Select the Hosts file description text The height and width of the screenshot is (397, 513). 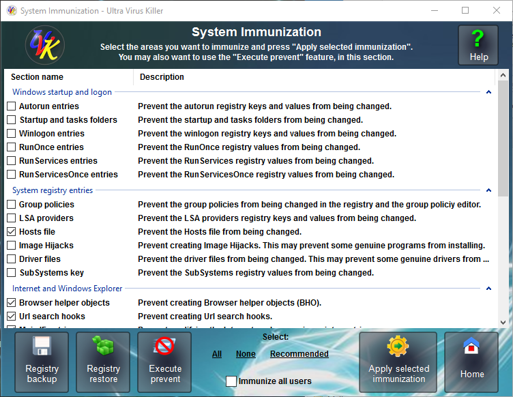220,232
